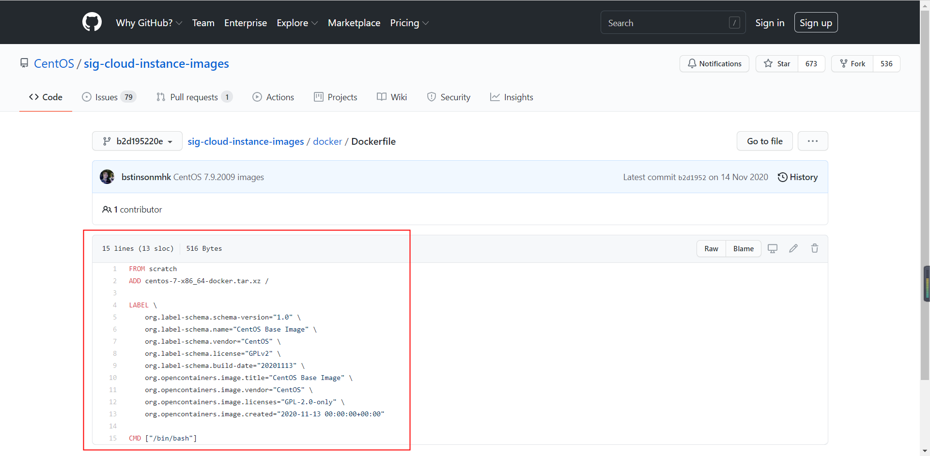
Task: Open the Enterprise page
Action: [x=246, y=23]
